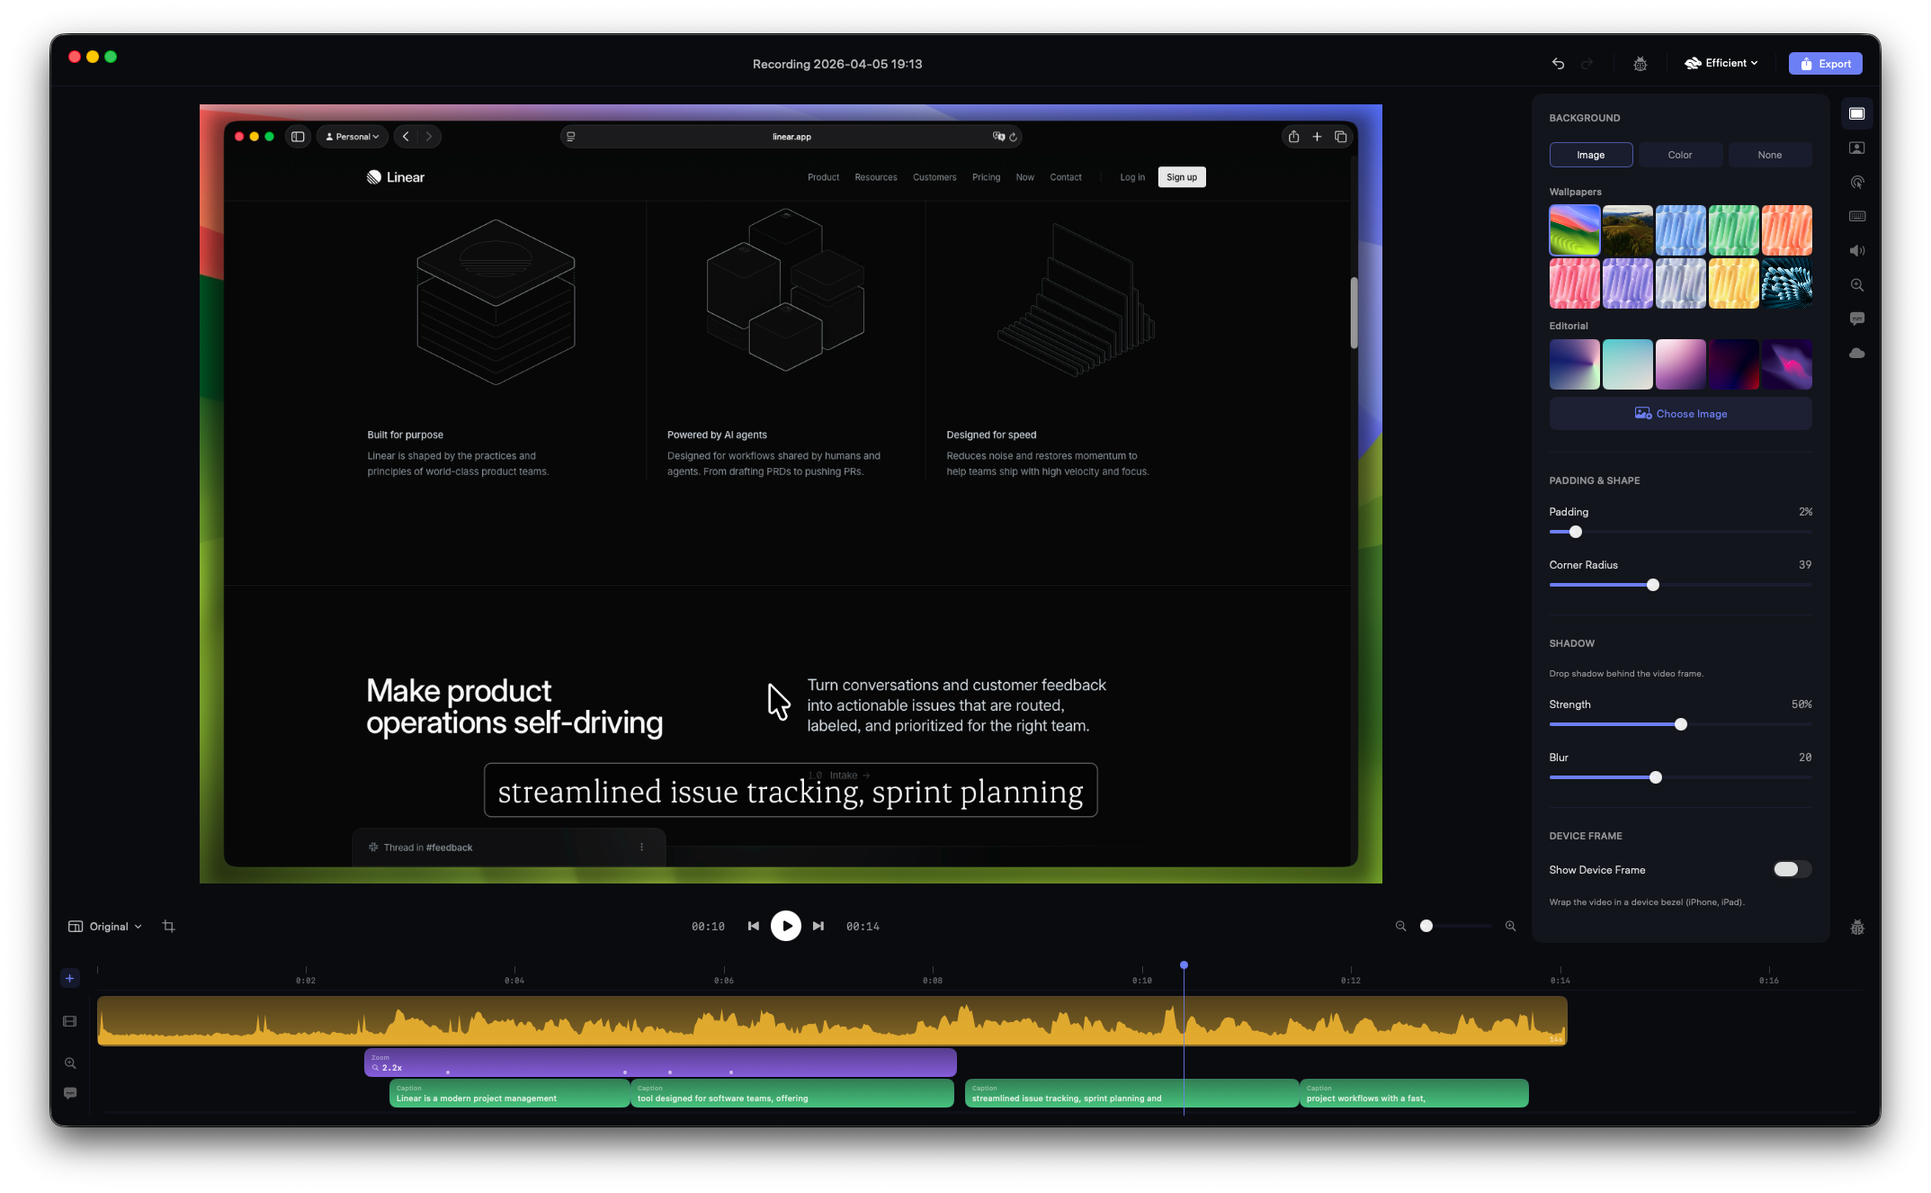The height and width of the screenshot is (1193, 1931).
Task: Click the Choose Image button
Action: [1680, 414]
